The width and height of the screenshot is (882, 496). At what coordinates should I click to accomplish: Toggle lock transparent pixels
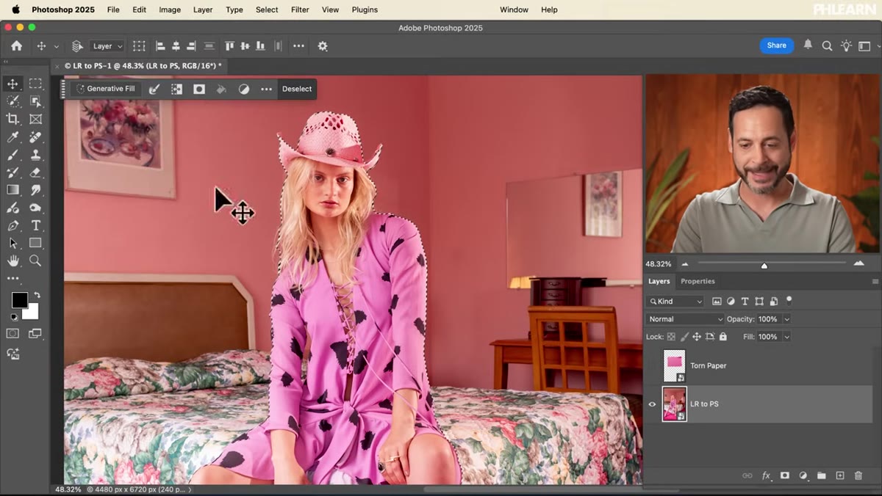pyautogui.click(x=671, y=337)
